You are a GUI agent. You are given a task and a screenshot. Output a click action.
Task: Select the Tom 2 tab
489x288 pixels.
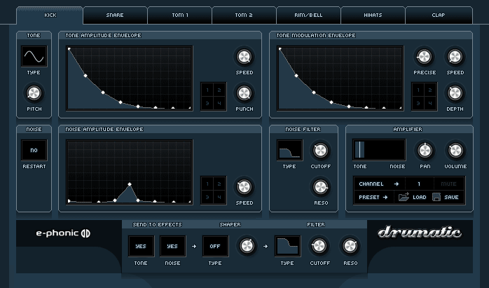[x=244, y=15]
